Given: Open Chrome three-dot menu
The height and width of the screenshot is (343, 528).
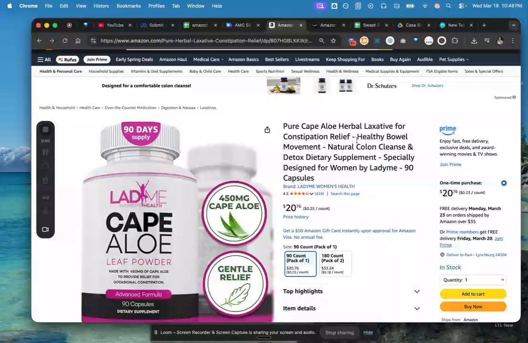Looking at the screenshot, I should pyautogui.click(x=513, y=41).
